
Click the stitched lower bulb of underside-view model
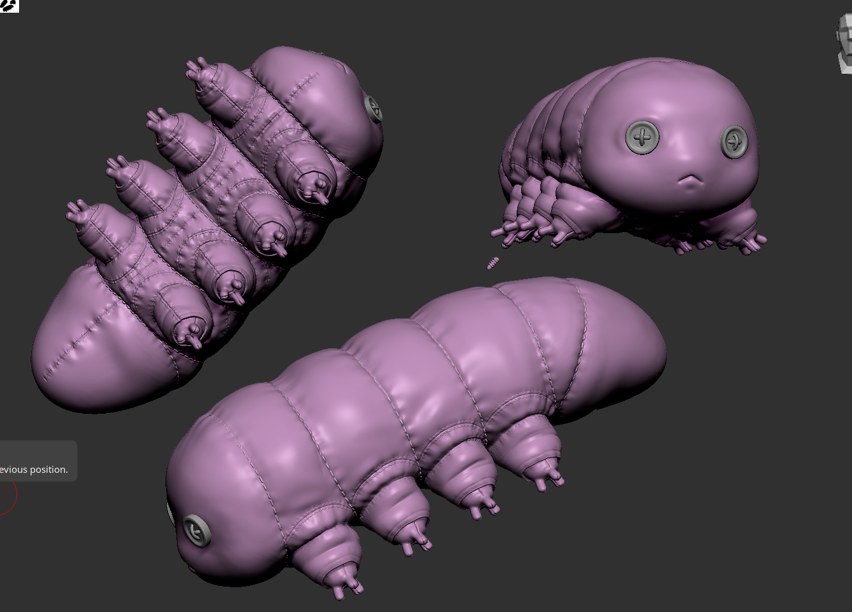(95, 356)
